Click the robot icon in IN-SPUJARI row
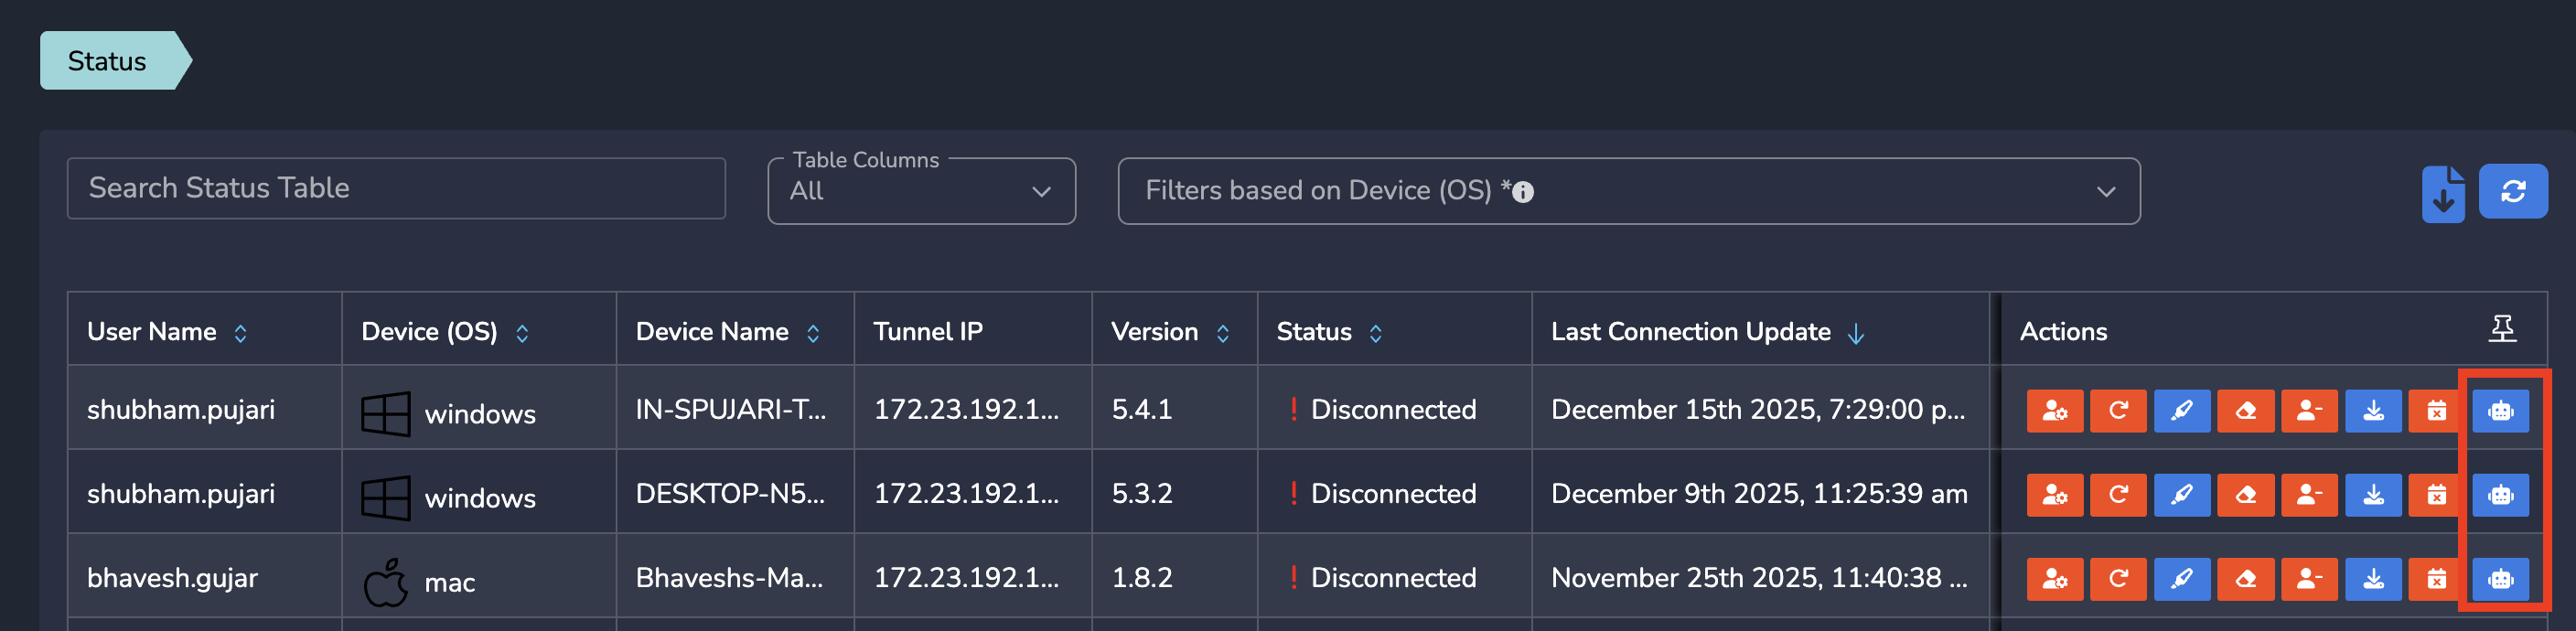Viewport: 2576px width, 631px height. pyautogui.click(x=2500, y=411)
